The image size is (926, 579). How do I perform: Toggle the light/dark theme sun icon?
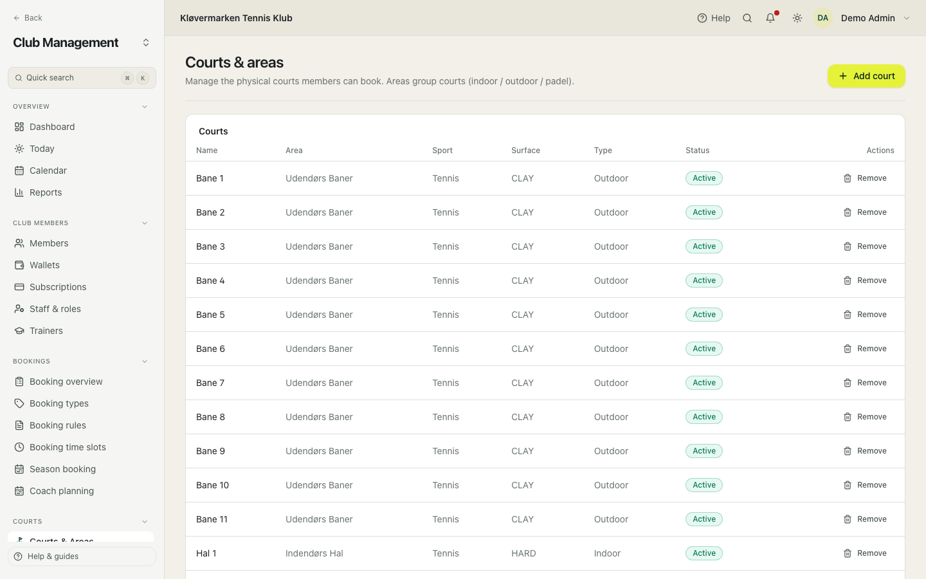click(x=797, y=18)
